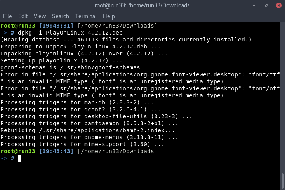This screenshot has width=285, height=190.
Task: Open the Help menu
Action: click(109, 16)
